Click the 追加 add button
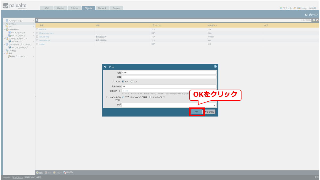Screen dimensions: 320x180 39,173
